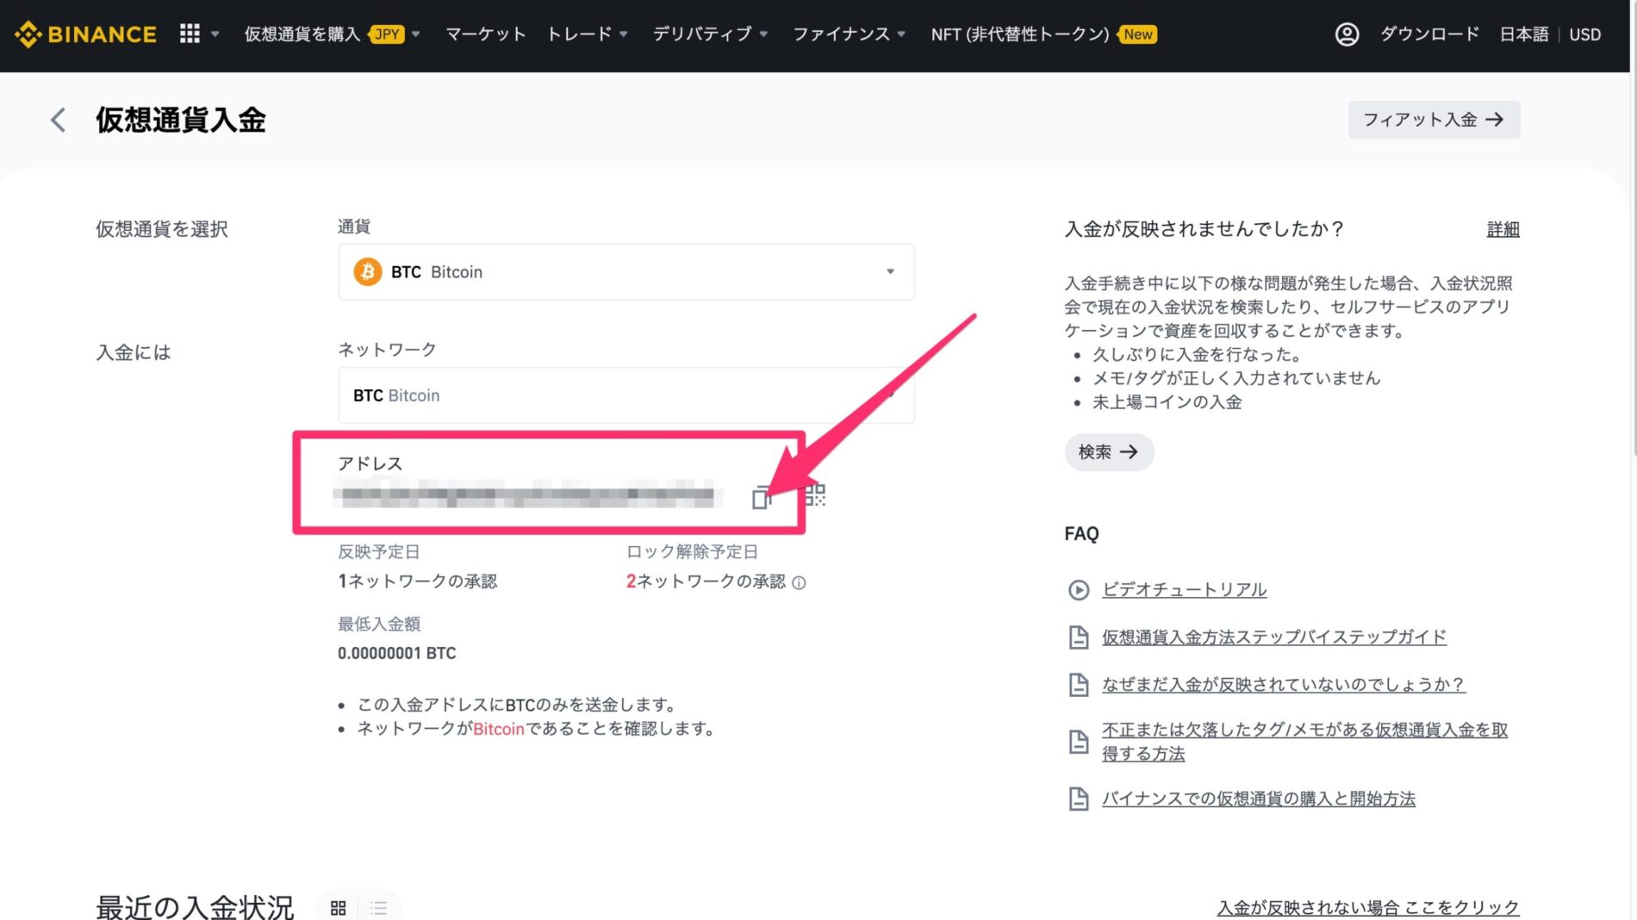Click the Binance logo
Viewport: 1637px width, 920px height.
[x=85, y=34]
